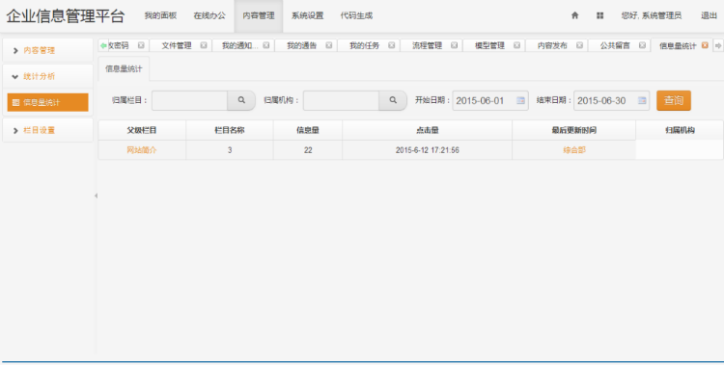Click 点击量 column header
The width and height of the screenshot is (724, 365).
(427, 130)
